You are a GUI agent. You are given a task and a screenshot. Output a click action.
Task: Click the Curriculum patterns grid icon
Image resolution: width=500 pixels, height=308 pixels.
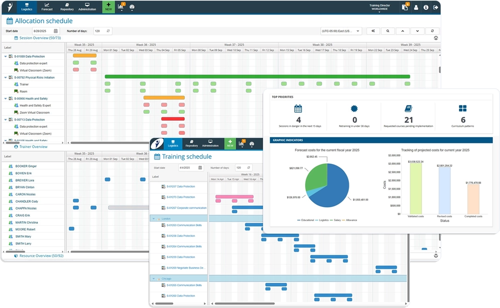[463, 109]
